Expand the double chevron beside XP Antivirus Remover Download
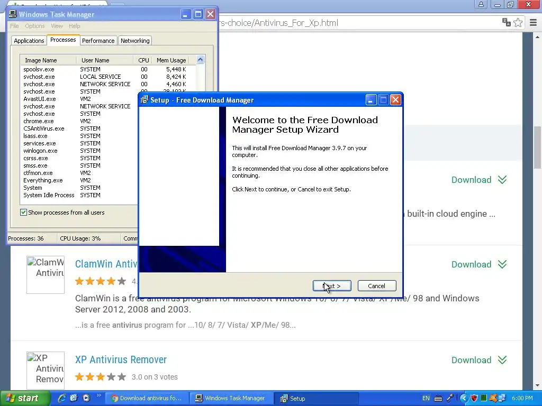 502,360
